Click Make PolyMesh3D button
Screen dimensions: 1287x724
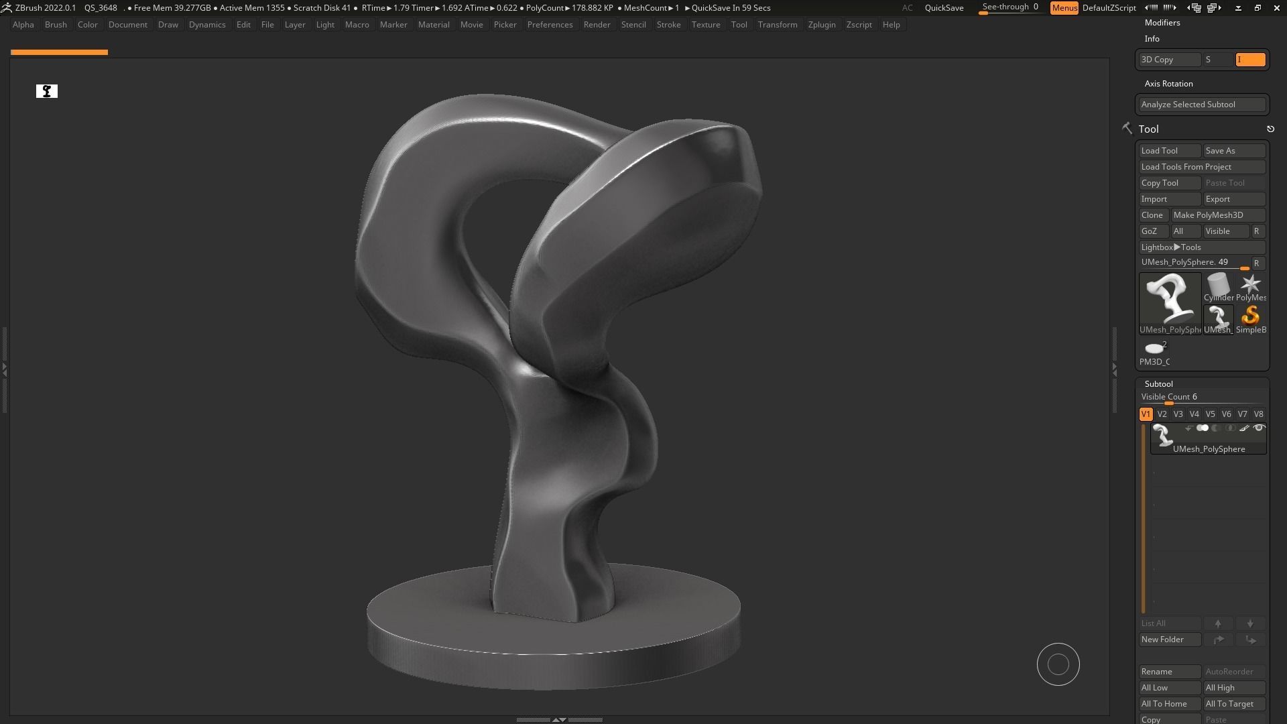click(x=1218, y=215)
